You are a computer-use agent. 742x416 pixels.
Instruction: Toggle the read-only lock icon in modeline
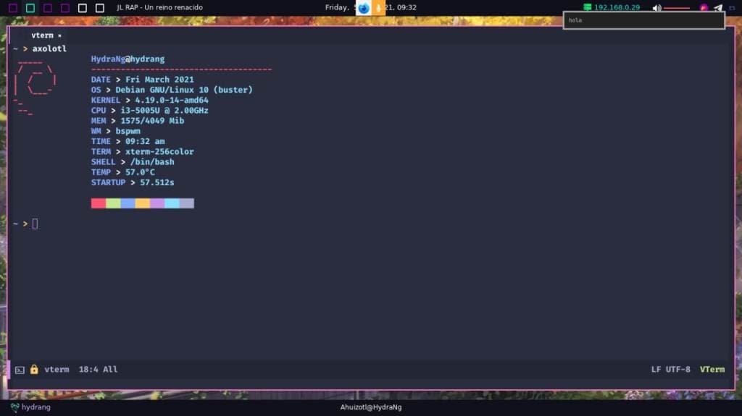click(x=34, y=369)
